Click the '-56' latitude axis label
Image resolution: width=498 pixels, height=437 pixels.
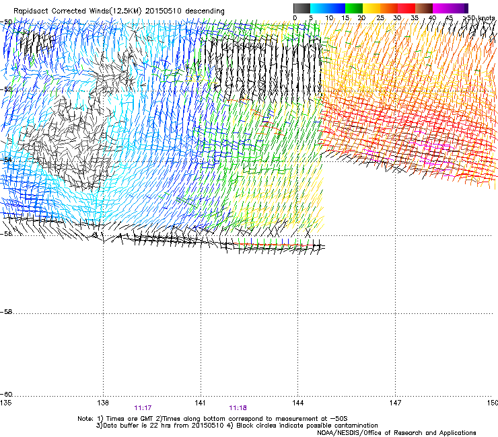(6, 234)
